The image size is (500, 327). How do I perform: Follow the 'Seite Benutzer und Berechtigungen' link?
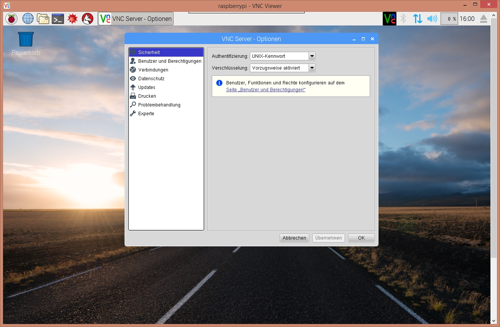[x=265, y=90]
